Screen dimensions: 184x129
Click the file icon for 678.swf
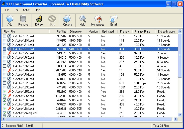(9, 36)
